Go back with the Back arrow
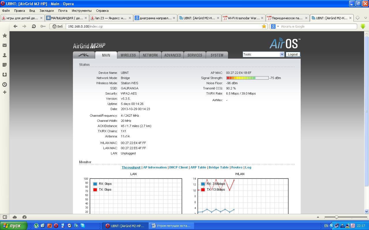Screen dimensions: 369x230 tap(15, 26)
